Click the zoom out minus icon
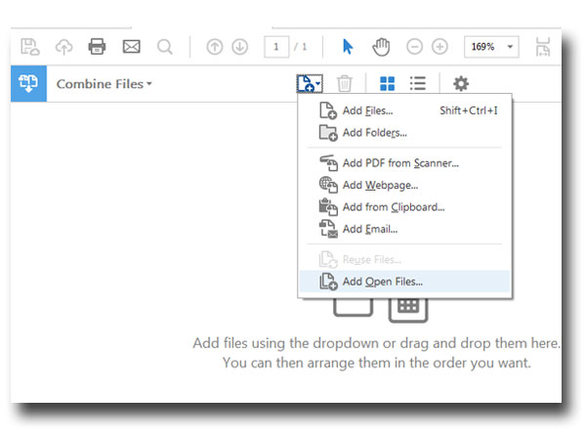The image size is (586, 438). [x=414, y=47]
